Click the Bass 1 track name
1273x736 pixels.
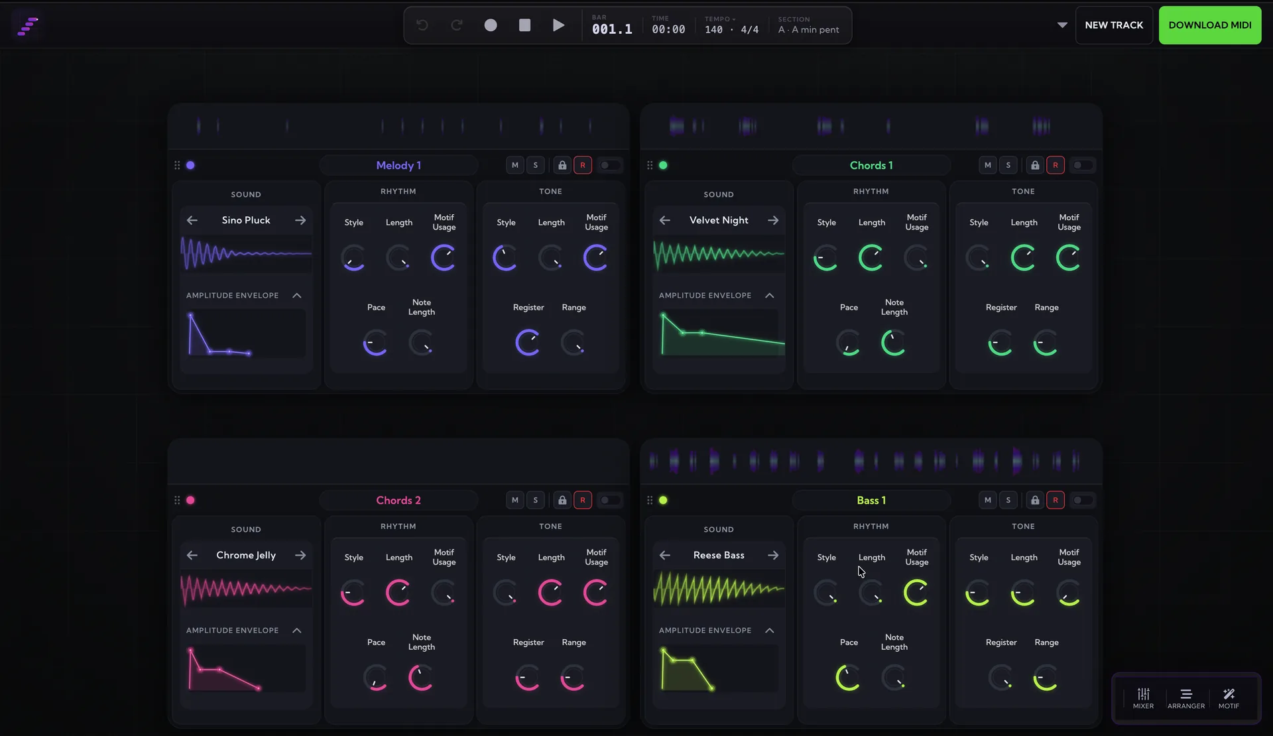871,500
